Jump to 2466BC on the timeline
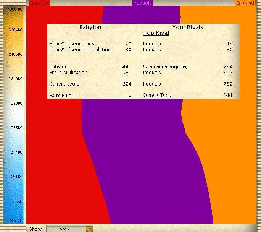The height and width of the screenshot is (232, 261). pyautogui.click(x=15, y=54)
